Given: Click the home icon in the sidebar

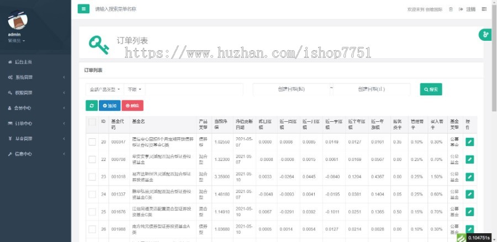Looking at the screenshot, I should (10, 62).
